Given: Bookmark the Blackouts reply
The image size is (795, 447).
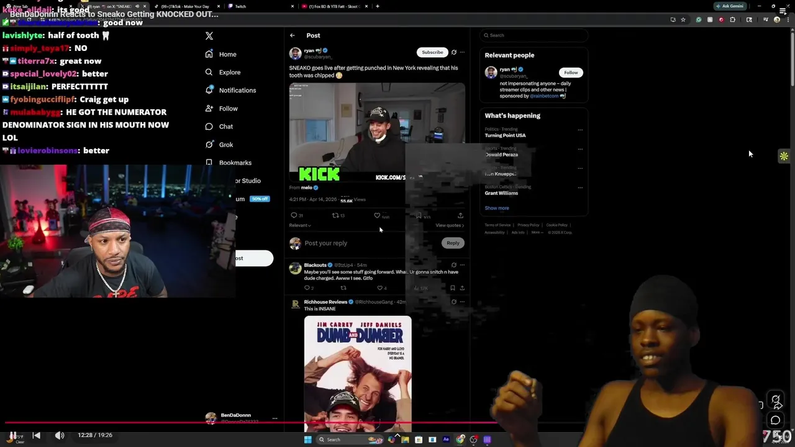Looking at the screenshot, I should click(x=452, y=288).
